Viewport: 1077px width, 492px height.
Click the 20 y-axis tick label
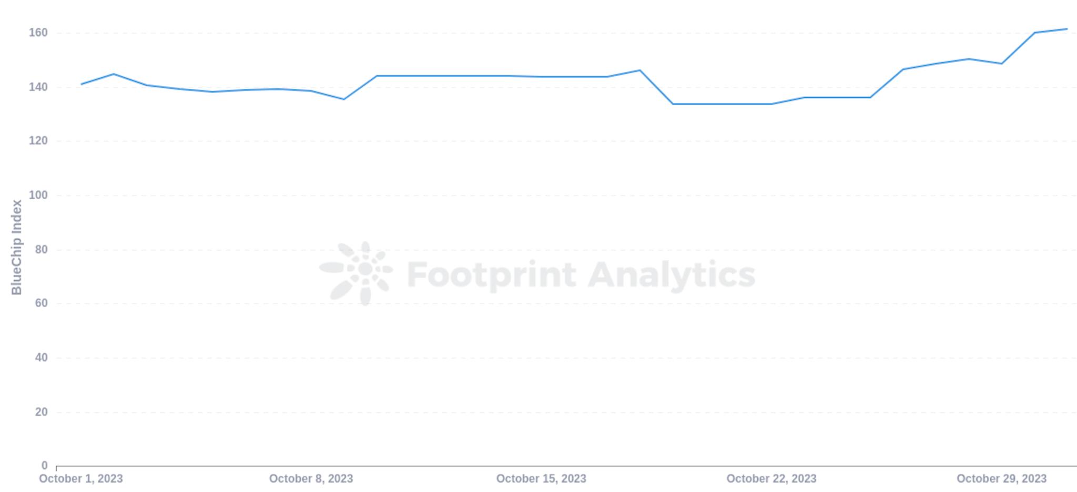(42, 412)
